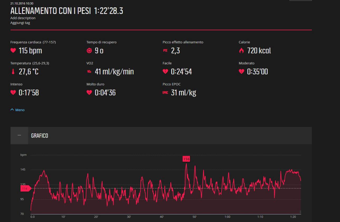Image resolution: width=340 pixels, height=222 pixels.
Task: Click the VO2 icon next to 41 ml/kg/min
Action: click(89, 72)
